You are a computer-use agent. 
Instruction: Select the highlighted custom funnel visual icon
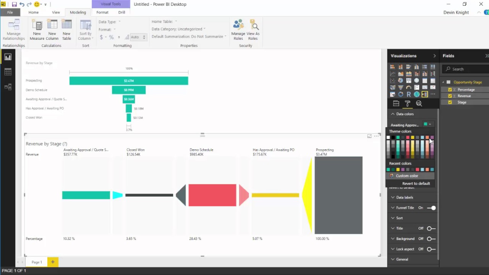pos(425,94)
